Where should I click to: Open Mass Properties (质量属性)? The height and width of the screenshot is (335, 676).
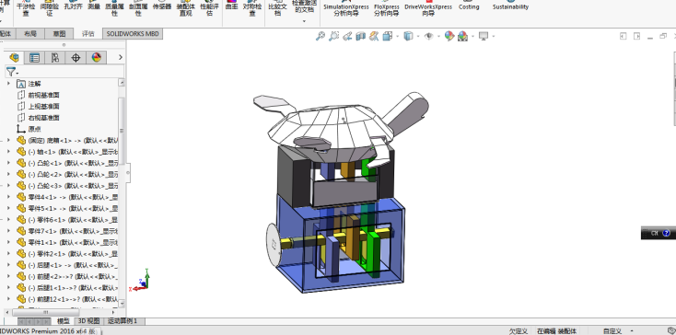point(114,9)
